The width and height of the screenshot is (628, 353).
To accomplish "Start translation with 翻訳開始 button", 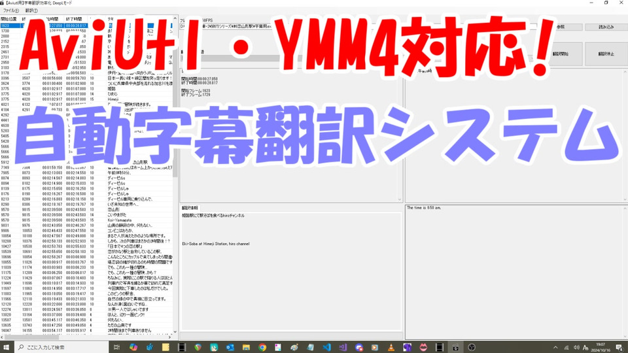I will pyautogui.click(x=561, y=54).
